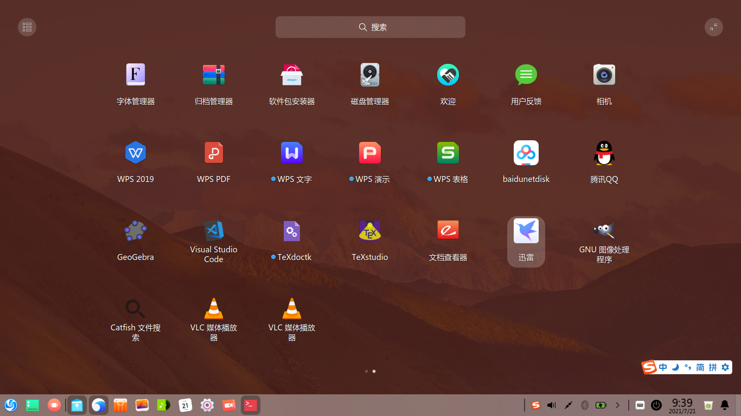Click the launcher icon in the dock
This screenshot has width=741, height=416.
point(11,405)
